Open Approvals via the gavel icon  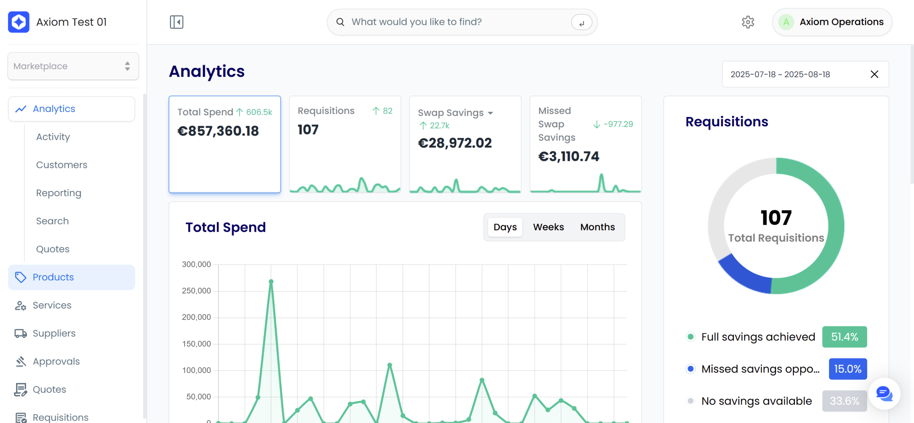(x=20, y=361)
